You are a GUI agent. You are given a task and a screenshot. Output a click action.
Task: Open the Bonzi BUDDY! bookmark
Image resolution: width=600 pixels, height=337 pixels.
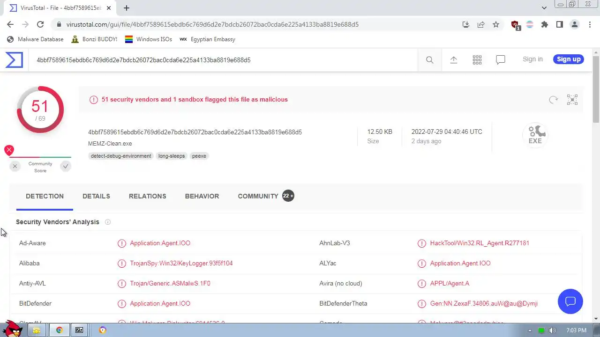coord(94,39)
